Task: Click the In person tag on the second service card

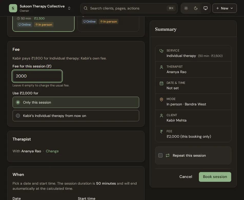Action: (108, 22)
